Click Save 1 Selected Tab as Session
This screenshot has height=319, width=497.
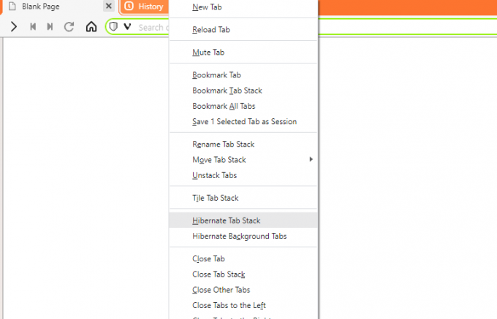point(243,121)
